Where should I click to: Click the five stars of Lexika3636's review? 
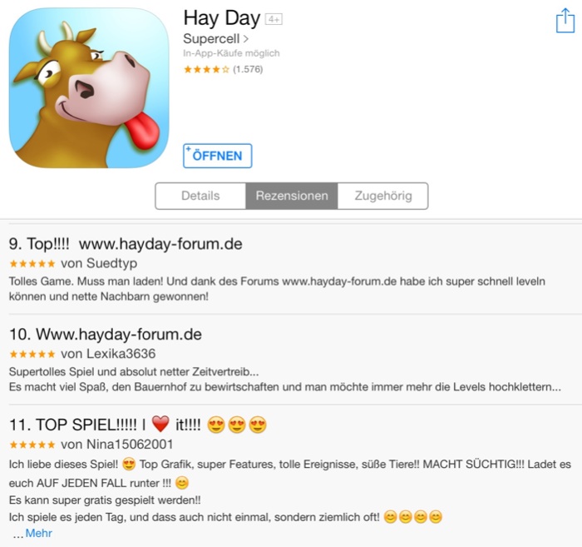32,354
